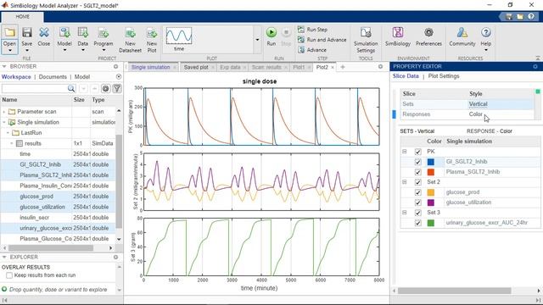The image size is (543, 305).
Task: Open a project with the Open icon
Action: coord(9,33)
